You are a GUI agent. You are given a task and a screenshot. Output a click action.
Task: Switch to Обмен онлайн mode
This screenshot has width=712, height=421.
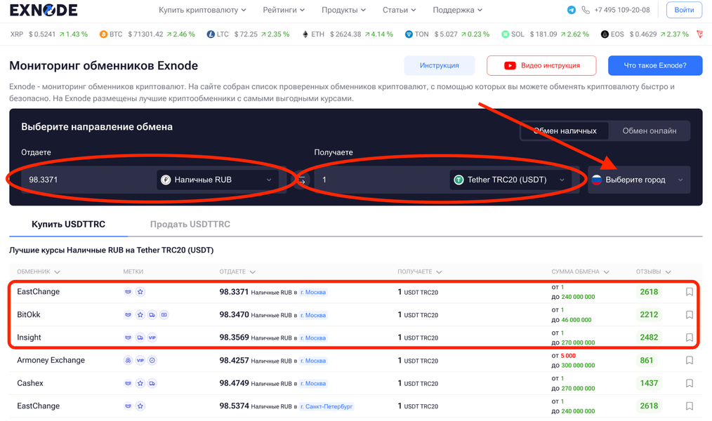(650, 131)
